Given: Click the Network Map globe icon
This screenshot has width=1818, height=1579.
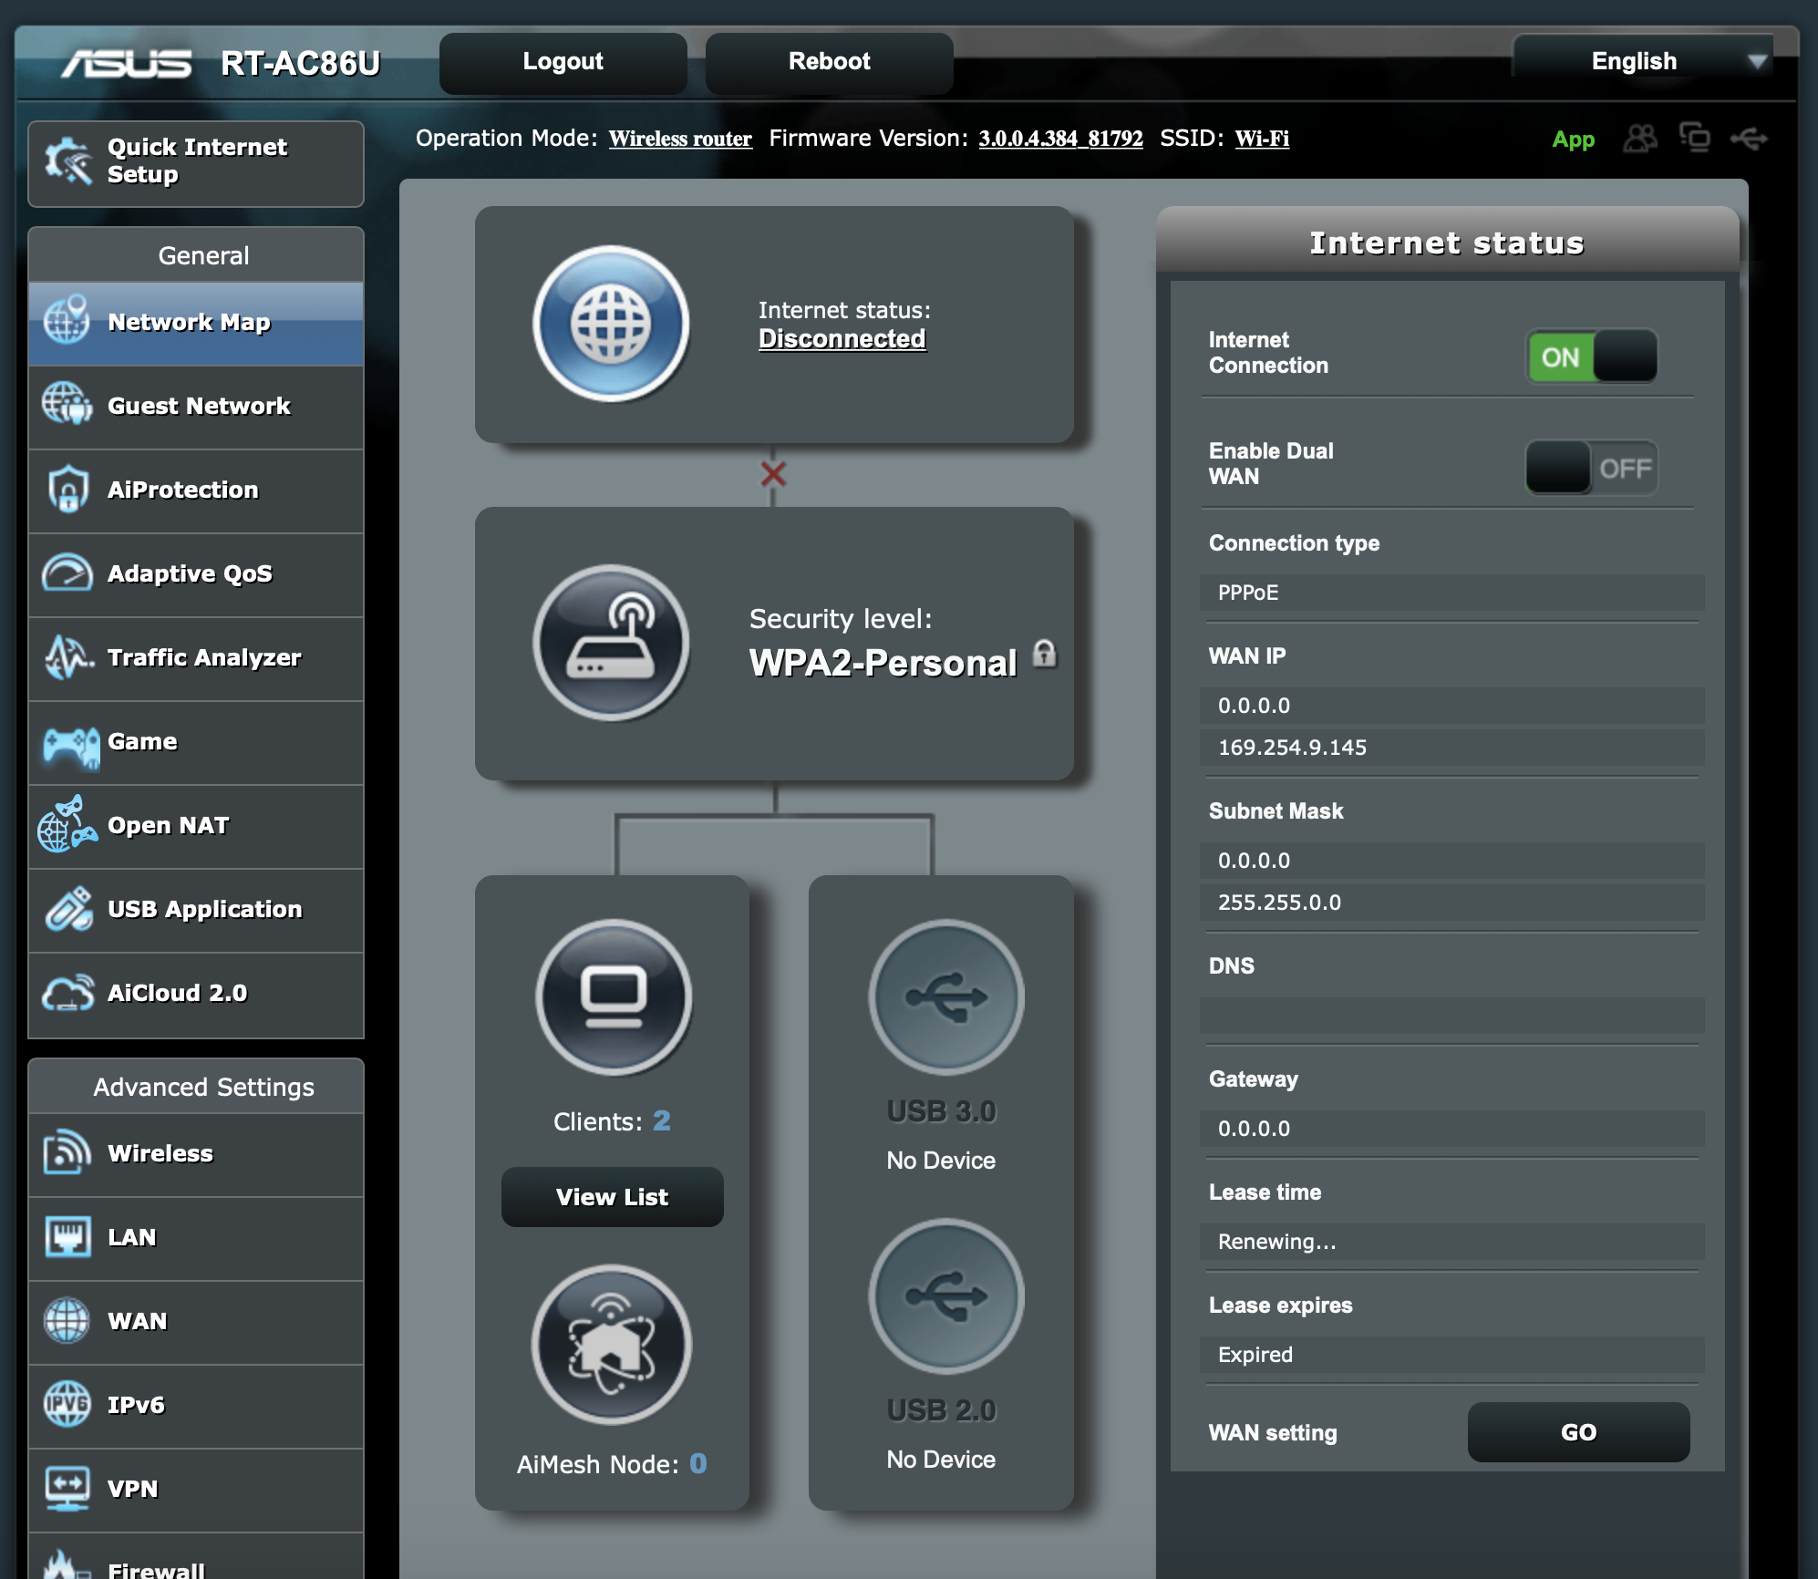Looking at the screenshot, I should click(67, 320).
